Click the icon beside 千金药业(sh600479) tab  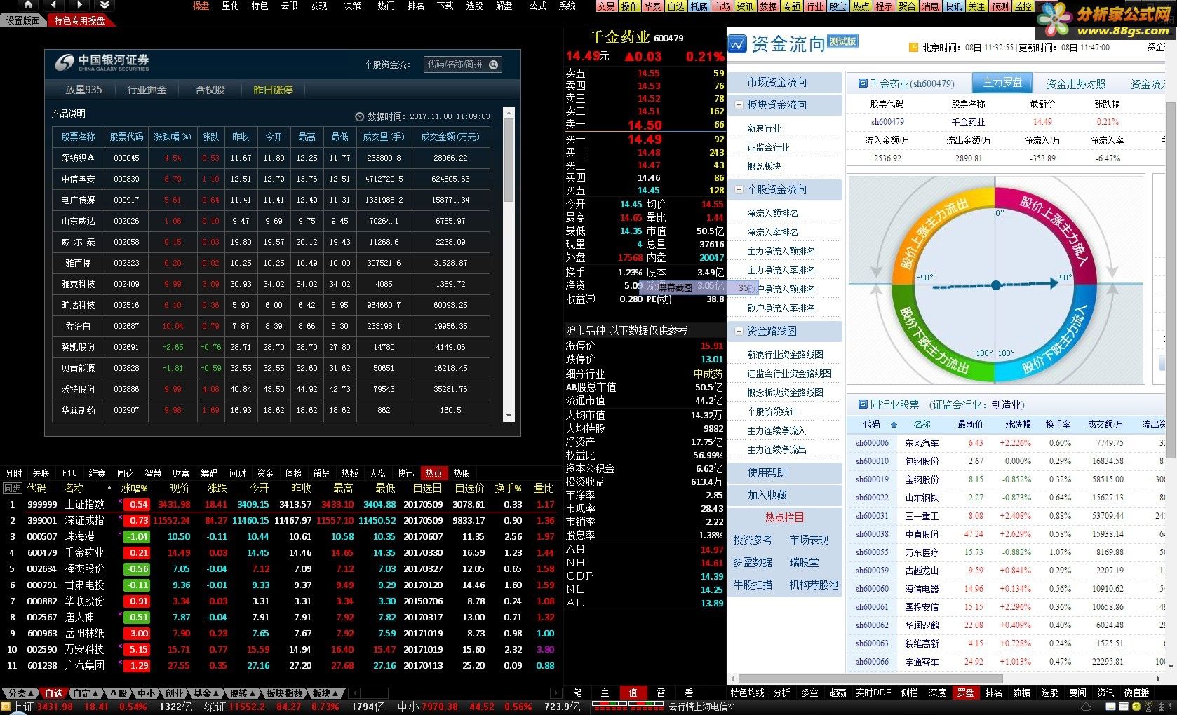863,83
